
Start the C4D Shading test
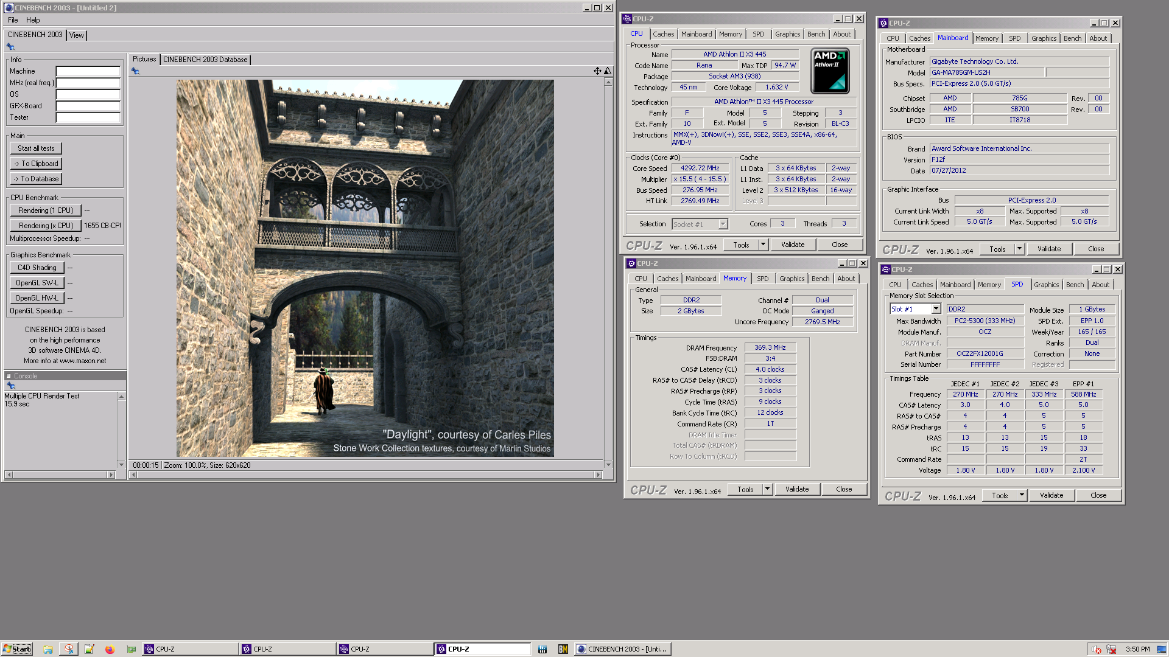[x=37, y=268]
